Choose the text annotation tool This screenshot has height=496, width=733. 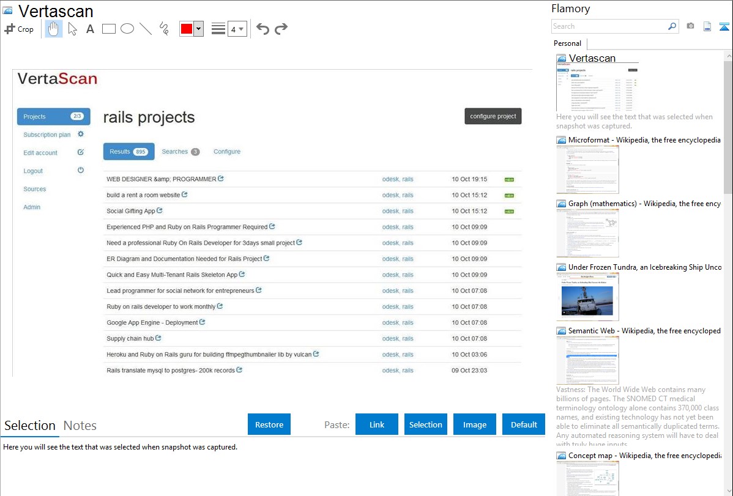pyautogui.click(x=90, y=29)
